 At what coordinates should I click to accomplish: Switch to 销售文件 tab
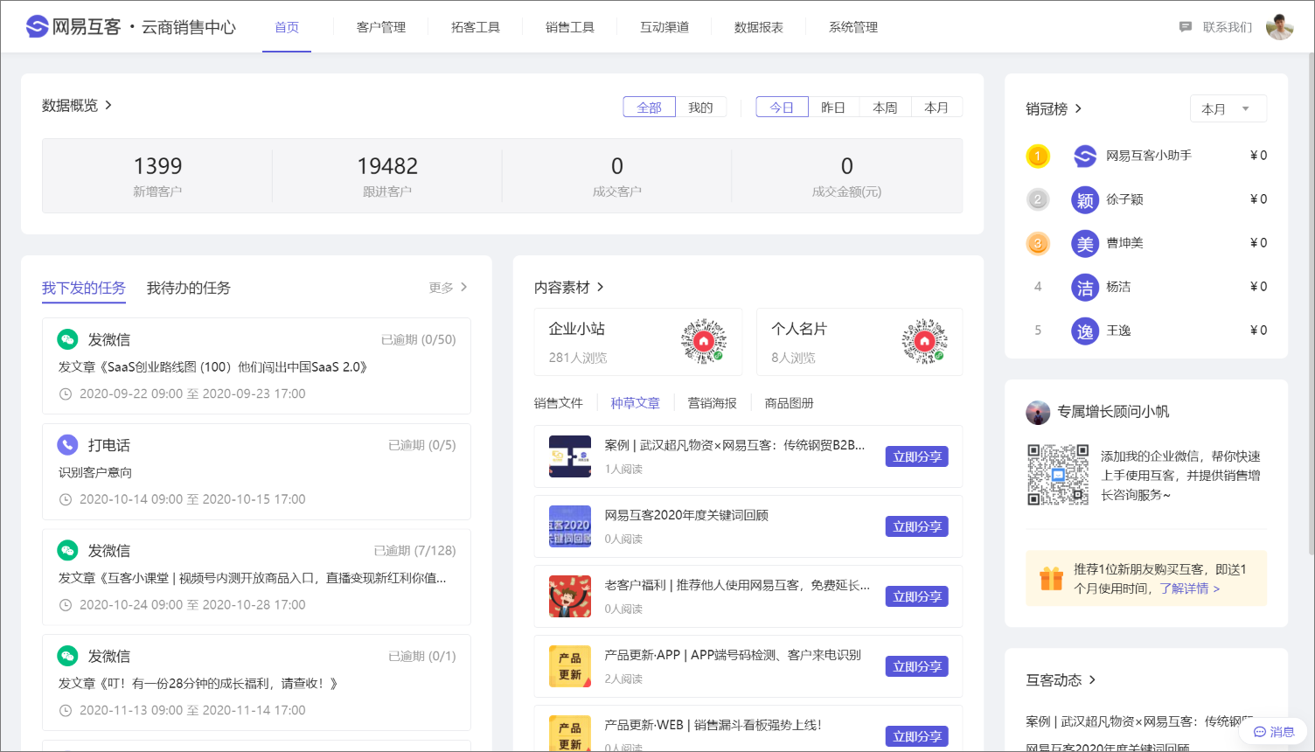[559, 403]
